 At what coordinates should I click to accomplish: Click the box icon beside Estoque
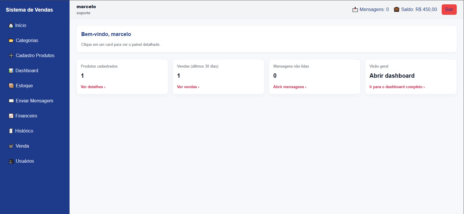[11, 86]
